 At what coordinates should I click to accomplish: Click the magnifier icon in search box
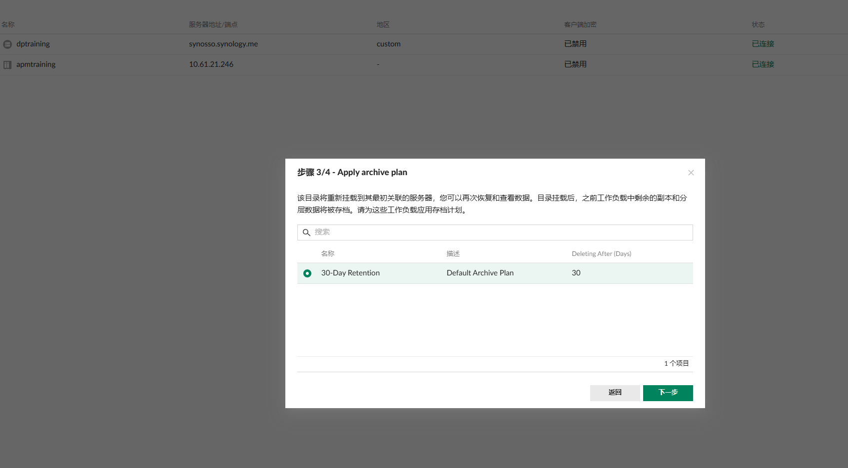click(306, 233)
